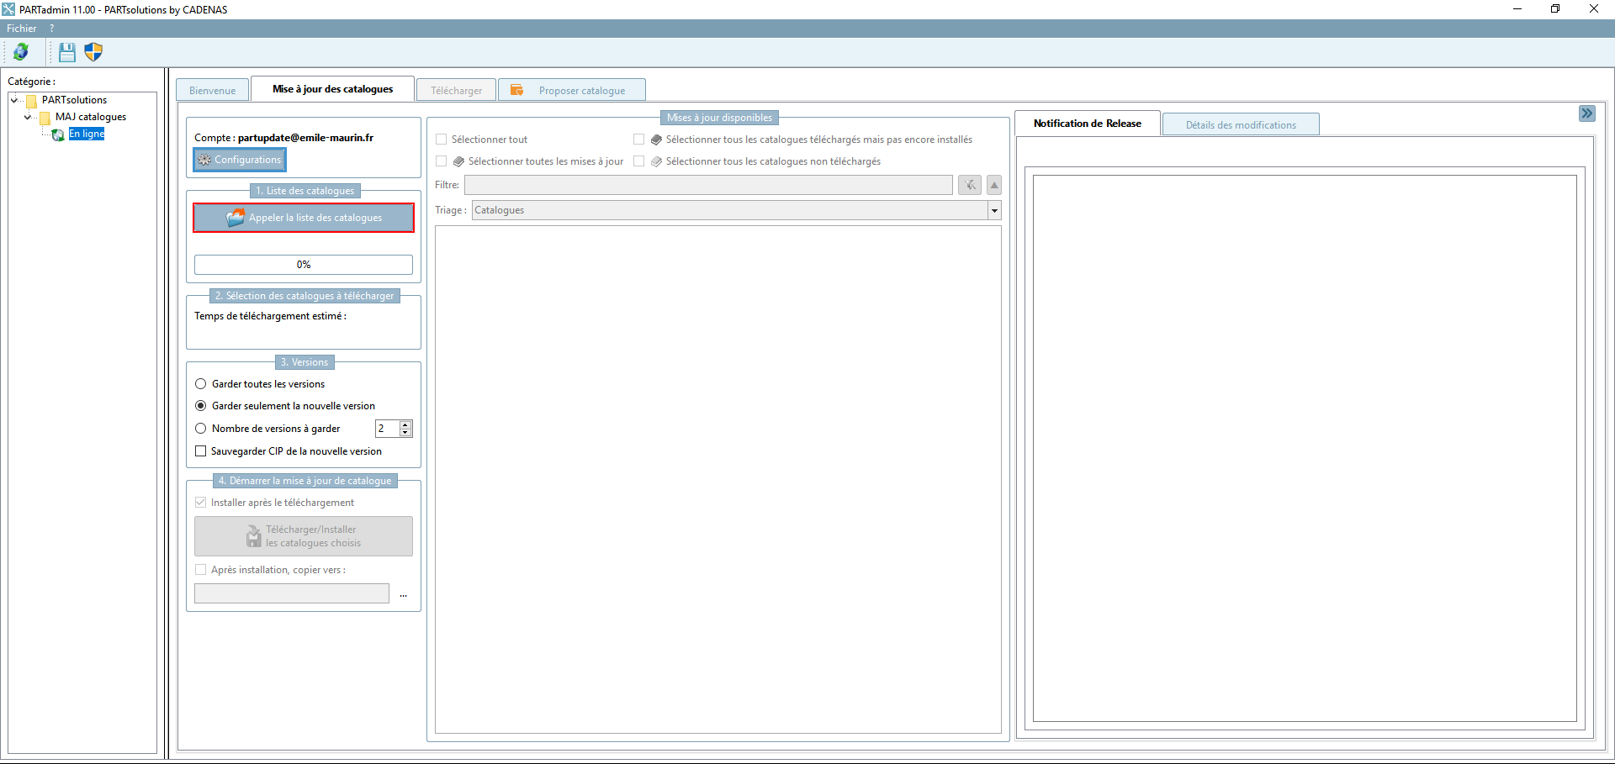Image resolution: width=1615 pixels, height=764 pixels.
Task: Click the 0% progress bar
Action: point(304,265)
